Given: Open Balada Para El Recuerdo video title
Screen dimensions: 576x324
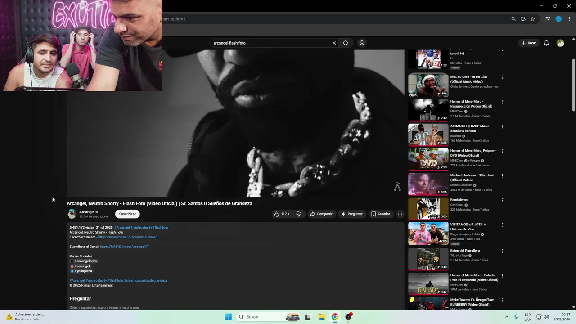Looking at the screenshot, I should [x=474, y=277].
